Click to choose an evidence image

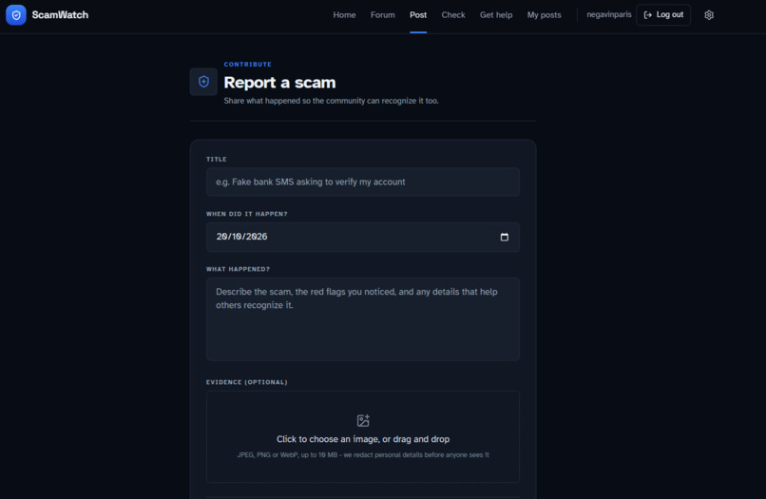tap(363, 436)
